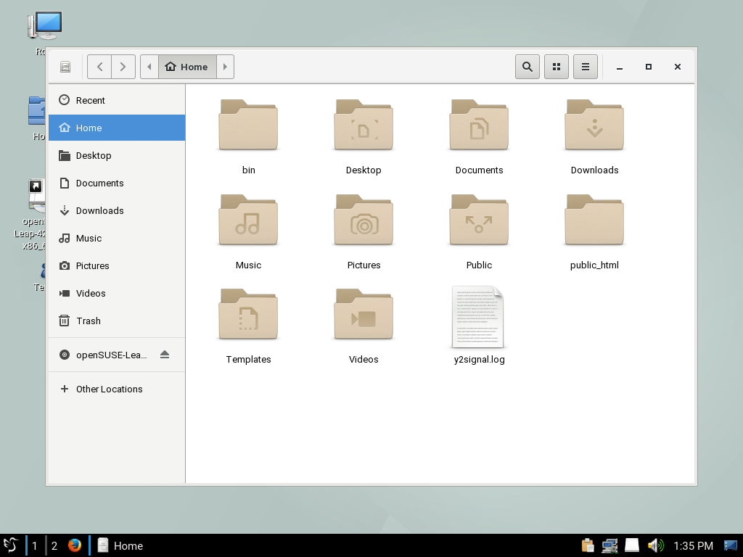Viewport: 743px width, 557px height.
Task: Toggle the grid view icon
Action: (557, 67)
